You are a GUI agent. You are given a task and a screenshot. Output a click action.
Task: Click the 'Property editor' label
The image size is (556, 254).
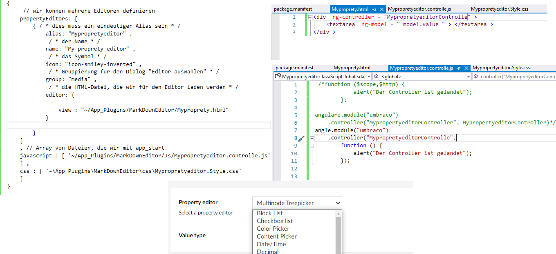click(x=198, y=202)
